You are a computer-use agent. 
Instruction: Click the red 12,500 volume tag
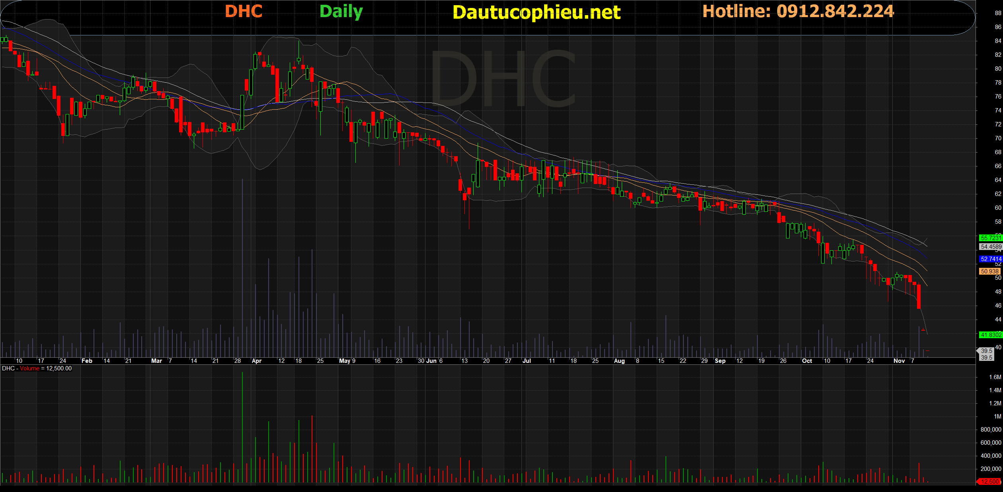click(x=989, y=481)
